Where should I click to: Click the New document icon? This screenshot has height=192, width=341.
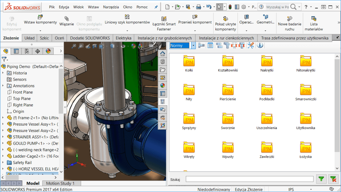(167, 7)
